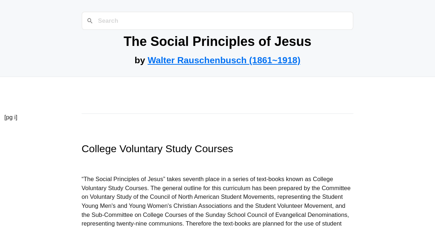Select the horizontal divider above the heading
This screenshot has width=435, height=227.
[217, 113]
